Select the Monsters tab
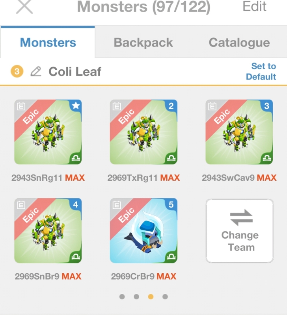Screen dimensions: 287x315 [48, 43]
